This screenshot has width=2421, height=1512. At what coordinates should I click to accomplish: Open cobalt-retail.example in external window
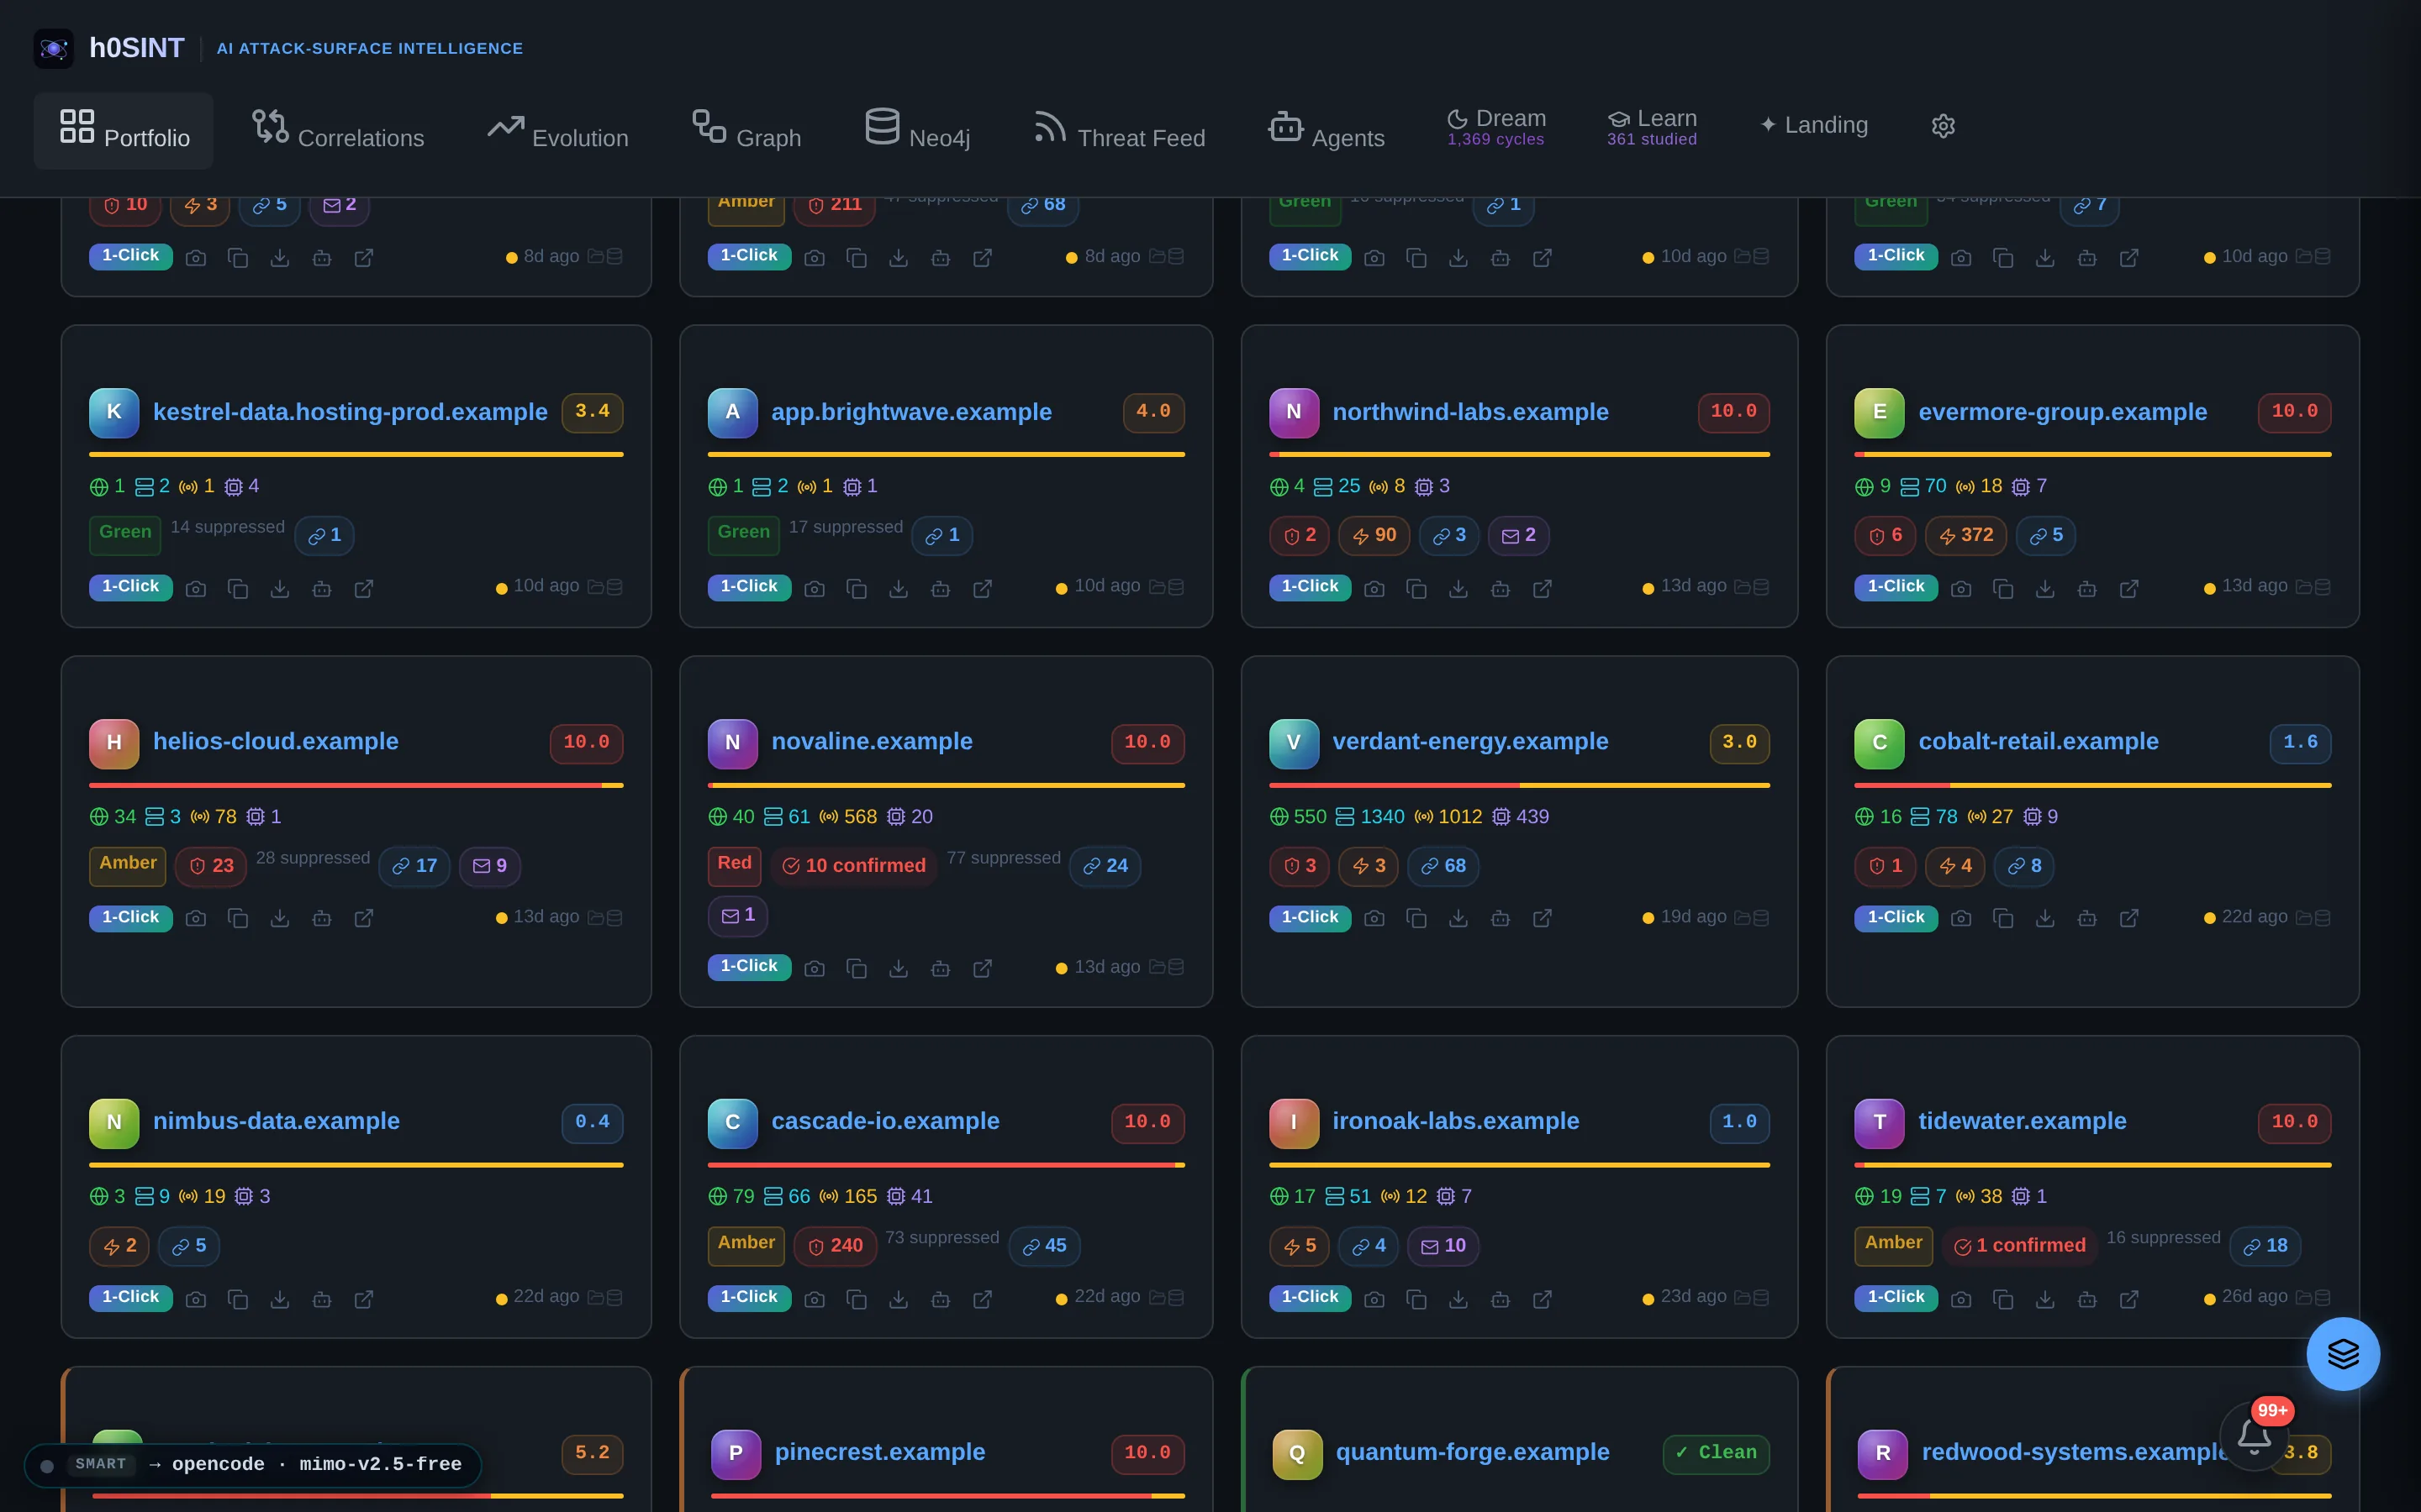(2128, 918)
